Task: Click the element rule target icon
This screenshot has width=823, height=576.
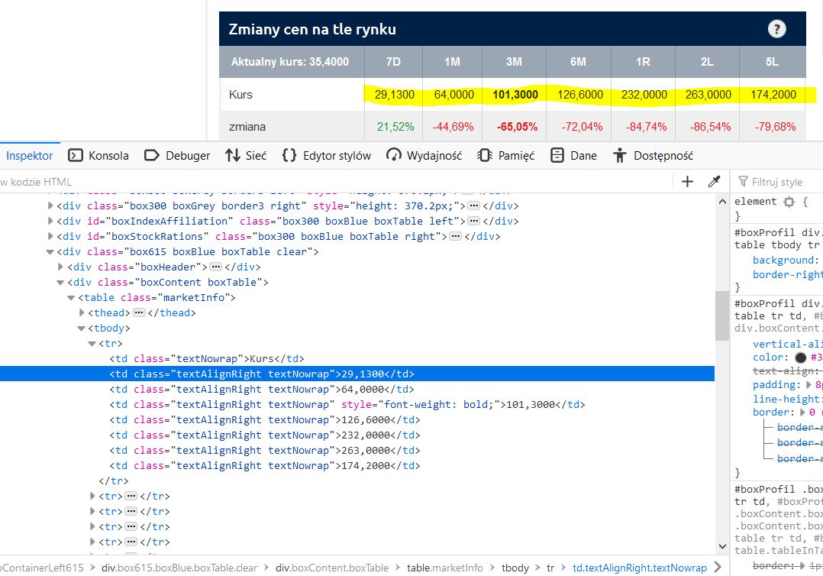Action: [x=789, y=202]
